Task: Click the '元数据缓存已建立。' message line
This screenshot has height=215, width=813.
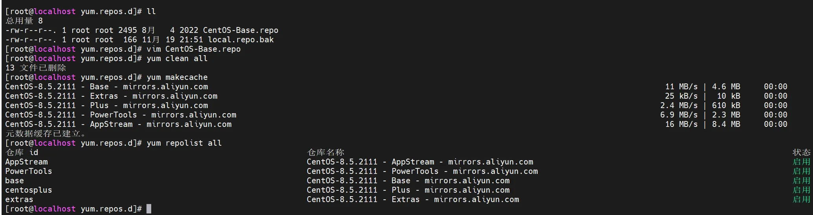Action: click(x=45, y=134)
